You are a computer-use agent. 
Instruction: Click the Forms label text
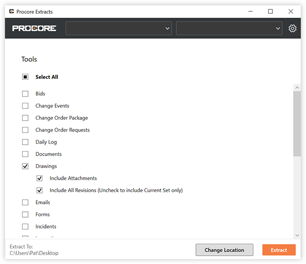(42, 214)
